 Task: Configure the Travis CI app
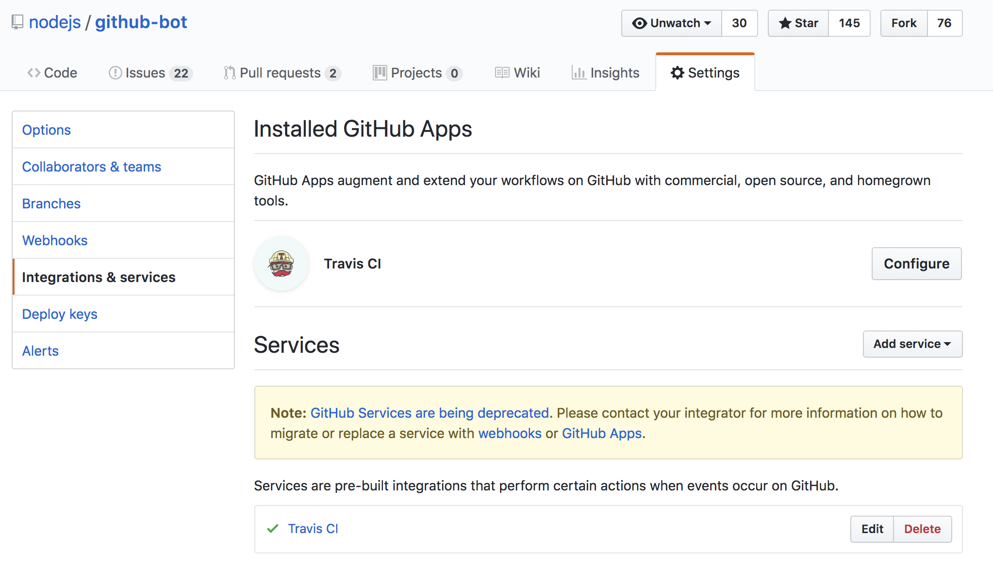pos(916,264)
